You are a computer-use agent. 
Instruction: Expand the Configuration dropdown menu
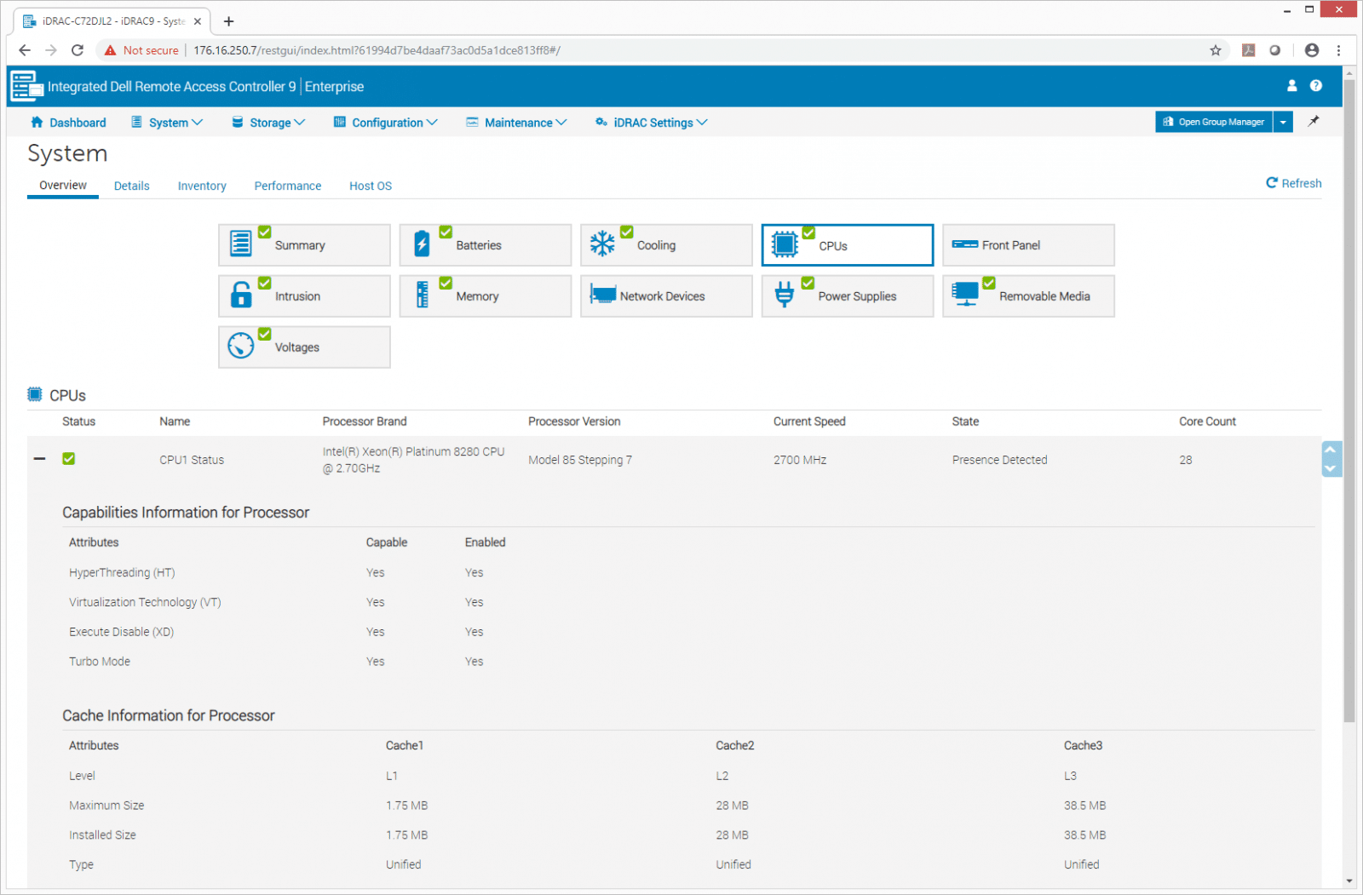pos(386,123)
